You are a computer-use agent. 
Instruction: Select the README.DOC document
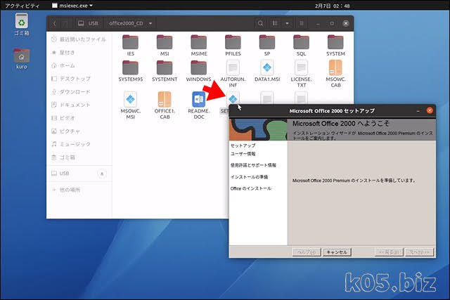pyautogui.click(x=198, y=105)
